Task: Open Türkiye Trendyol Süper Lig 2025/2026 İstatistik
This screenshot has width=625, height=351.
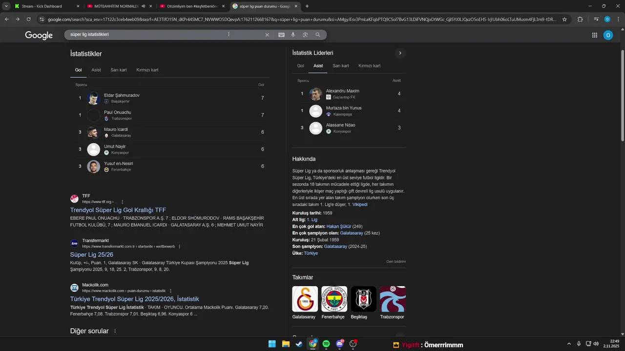Action: (135, 299)
